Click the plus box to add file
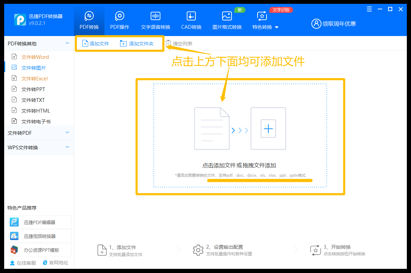 268,129
